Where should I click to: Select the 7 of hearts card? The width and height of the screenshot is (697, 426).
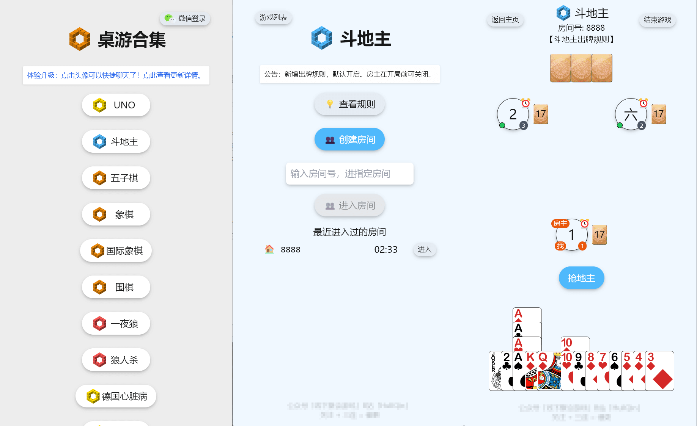pyautogui.click(x=603, y=371)
